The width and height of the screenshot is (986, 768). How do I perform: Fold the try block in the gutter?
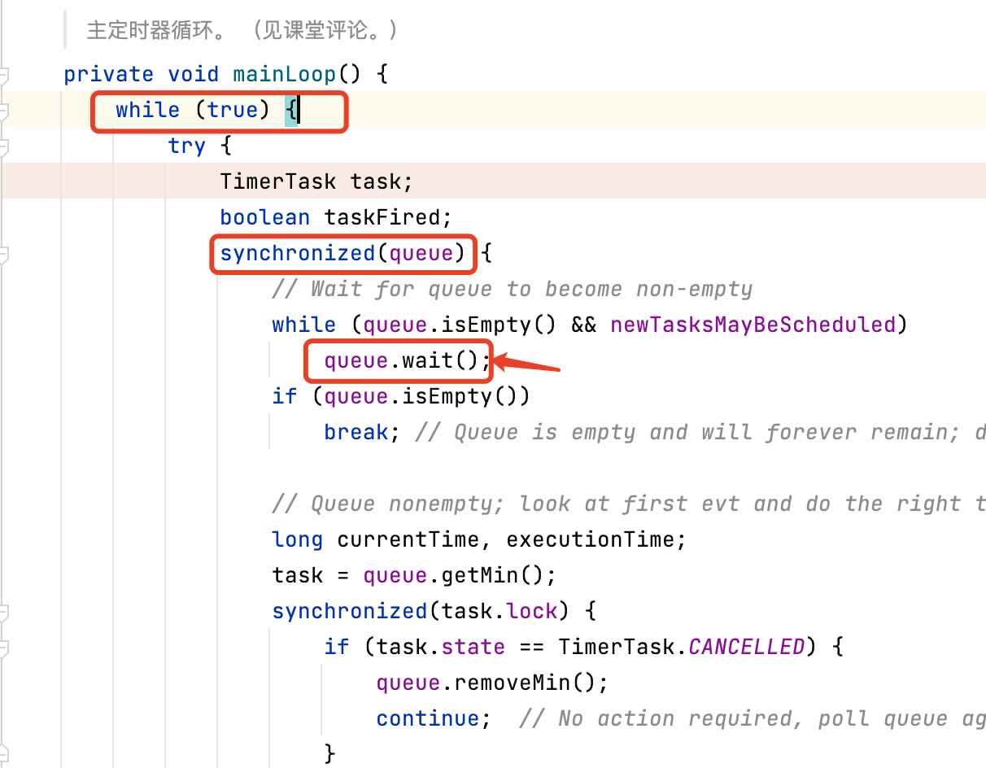click(x=3, y=146)
